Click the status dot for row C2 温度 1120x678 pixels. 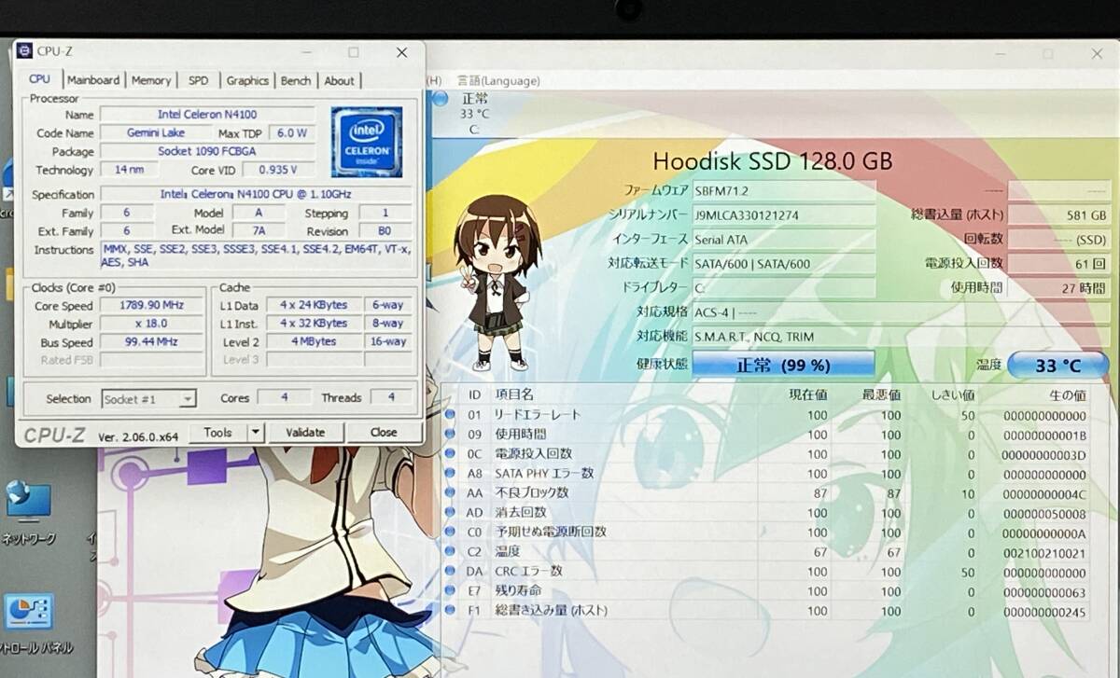(x=450, y=552)
